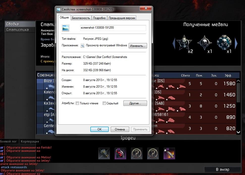The height and width of the screenshot is (175, 245).
Task: Click the rightmost red ship in the 1580 row
Action: click(182, 86)
